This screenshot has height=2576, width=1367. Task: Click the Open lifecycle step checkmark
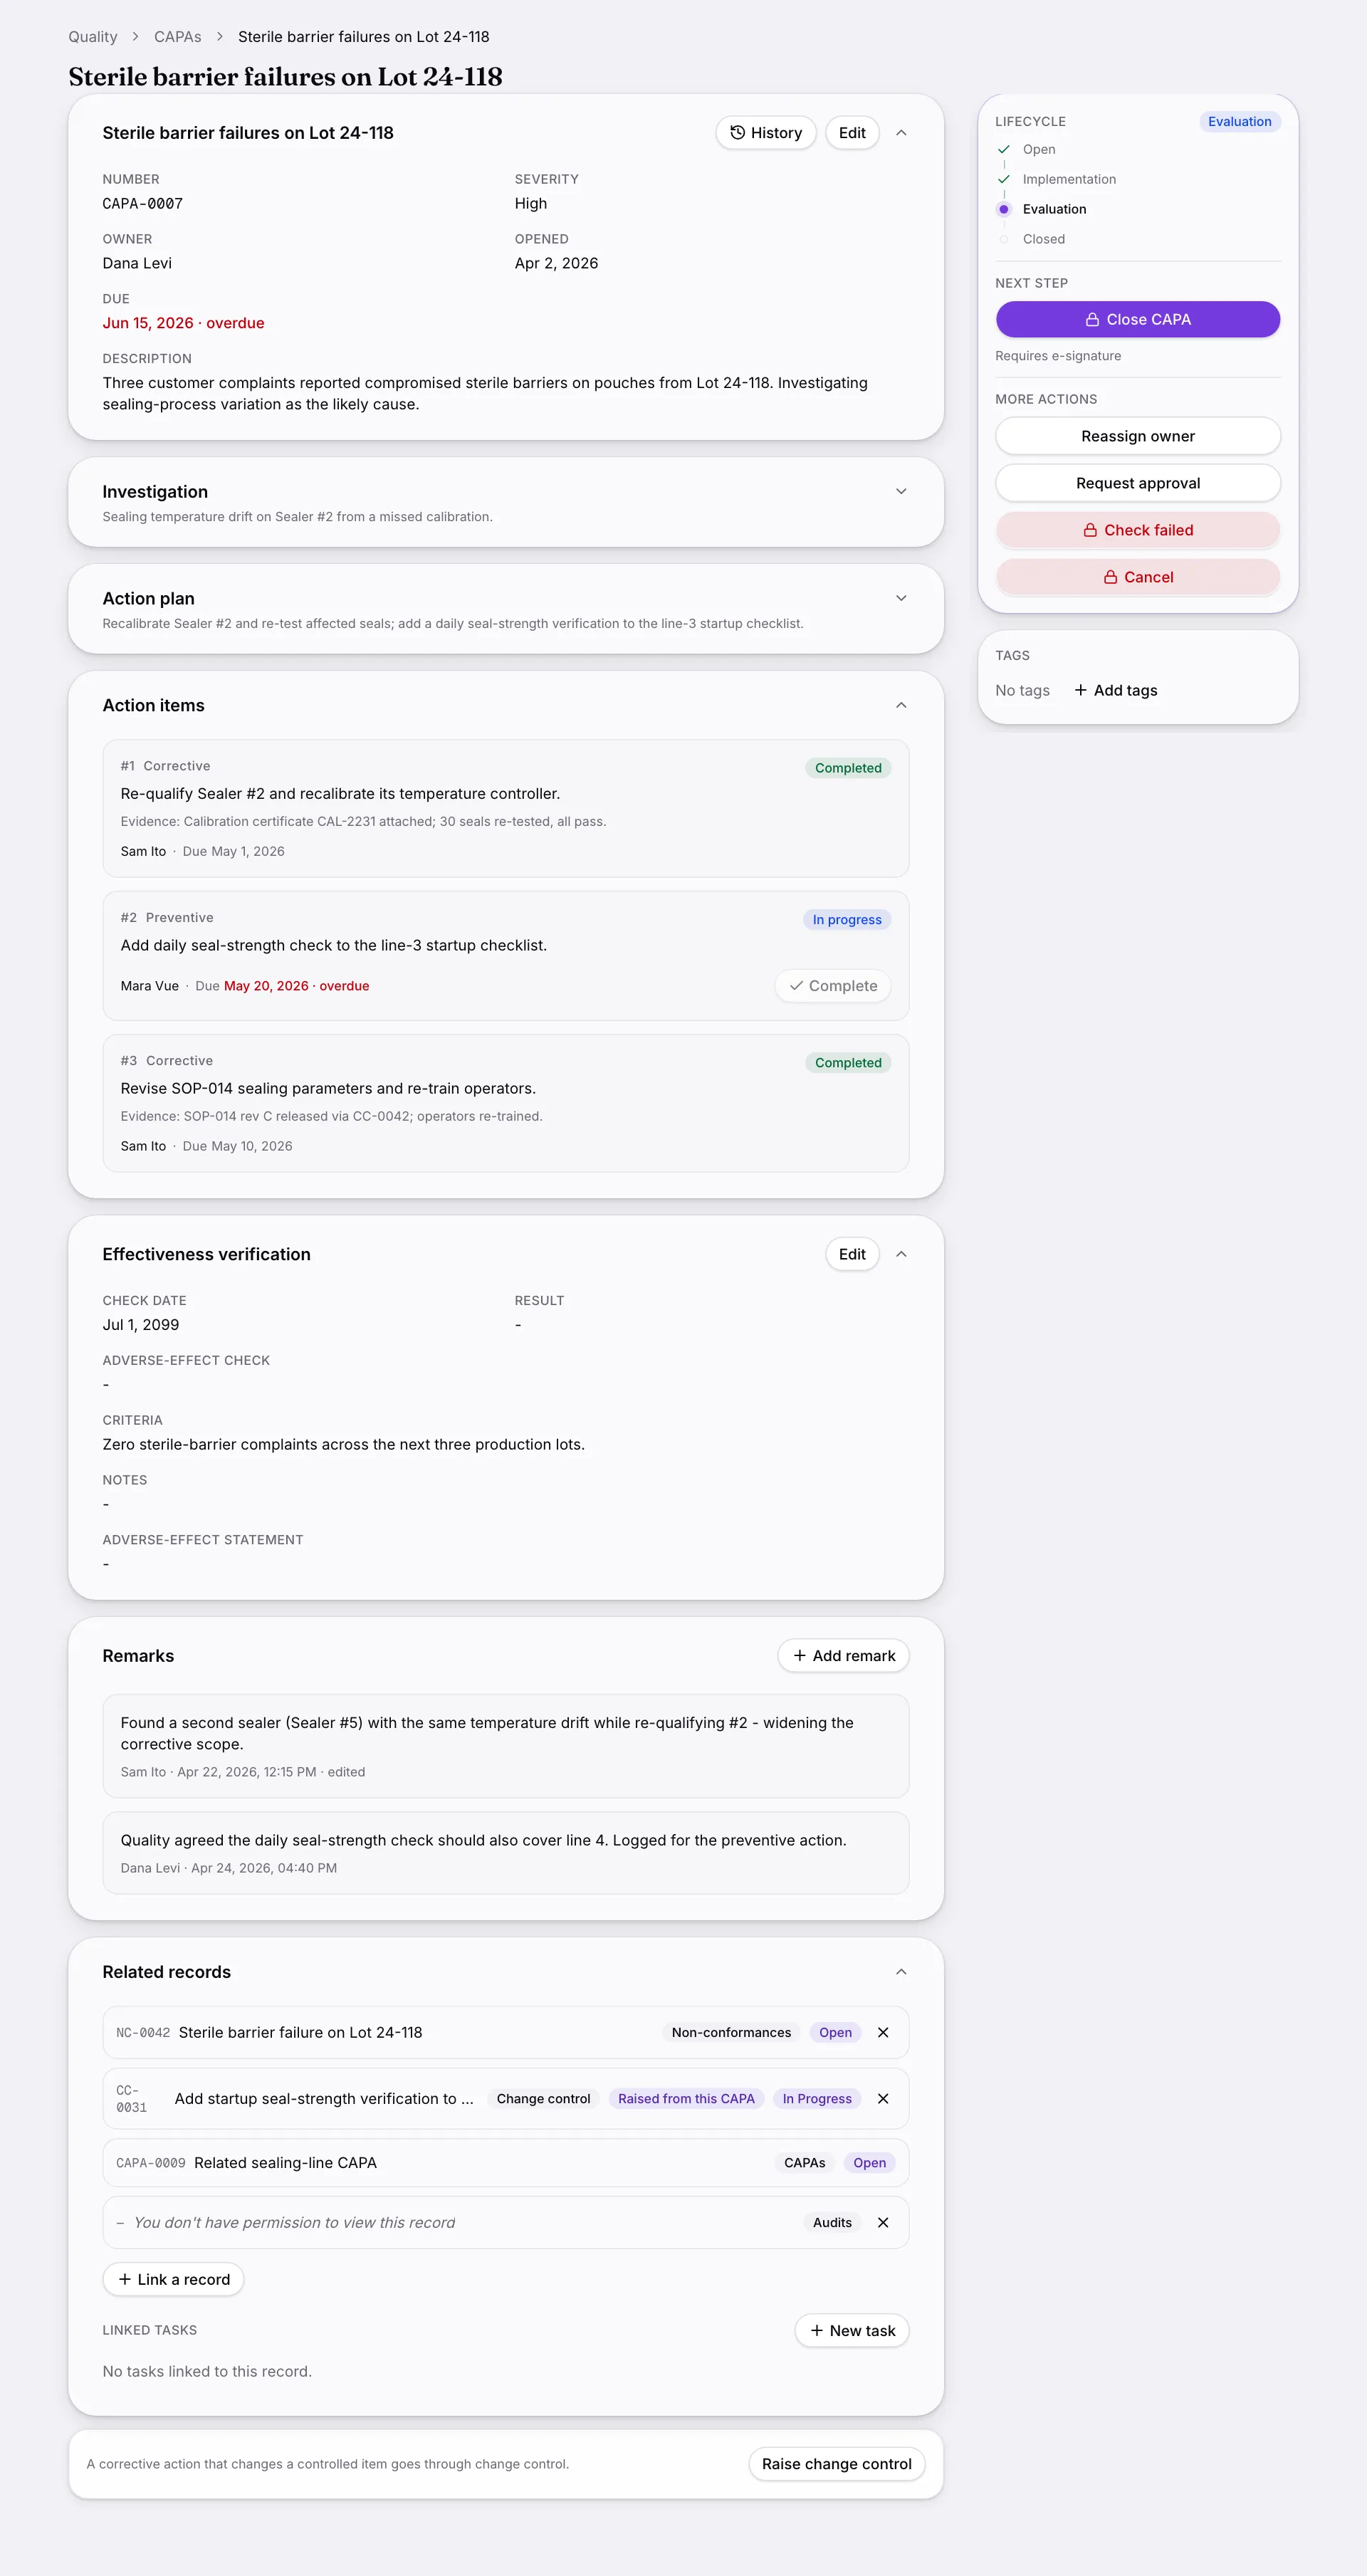(x=1004, y=149)
